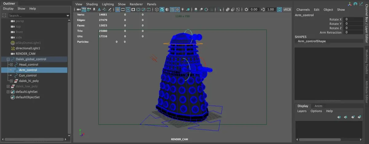
Task: Toggle Wireframe on Shaded icon
Action: (172, 10)
